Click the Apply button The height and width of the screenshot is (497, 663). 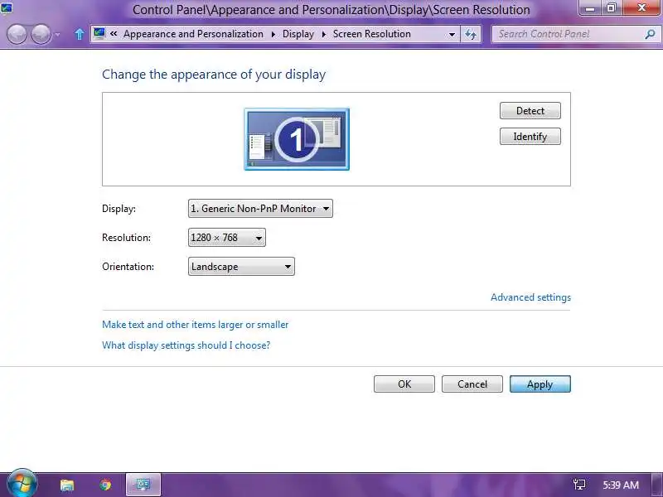point(540,384)
